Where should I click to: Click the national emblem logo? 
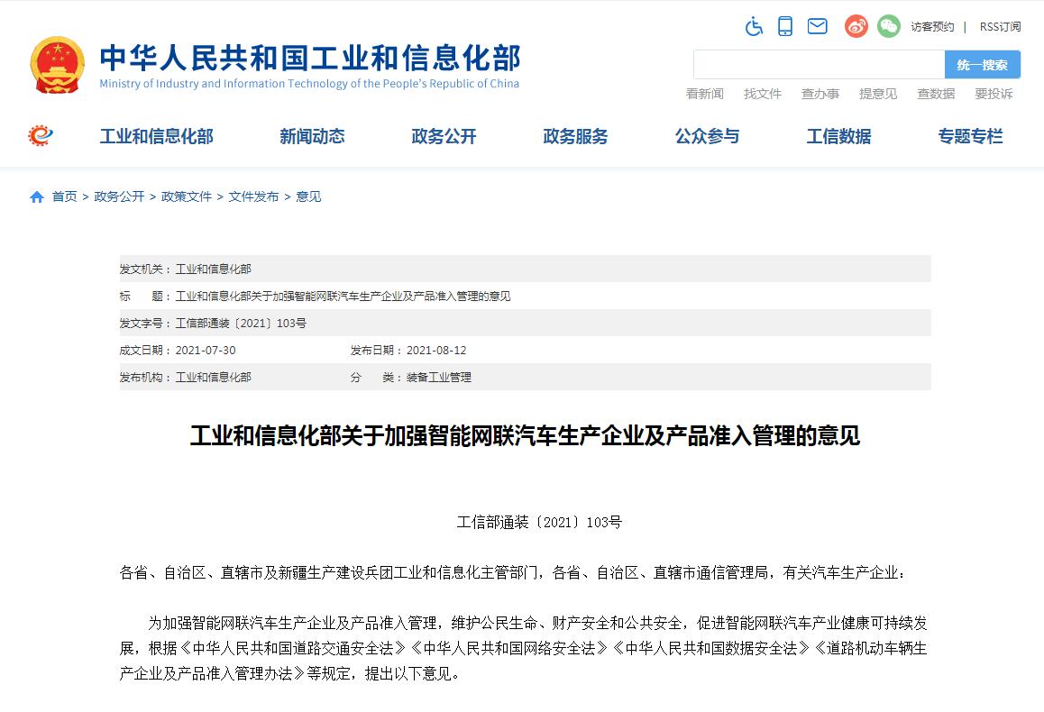[x=57, y=66]
